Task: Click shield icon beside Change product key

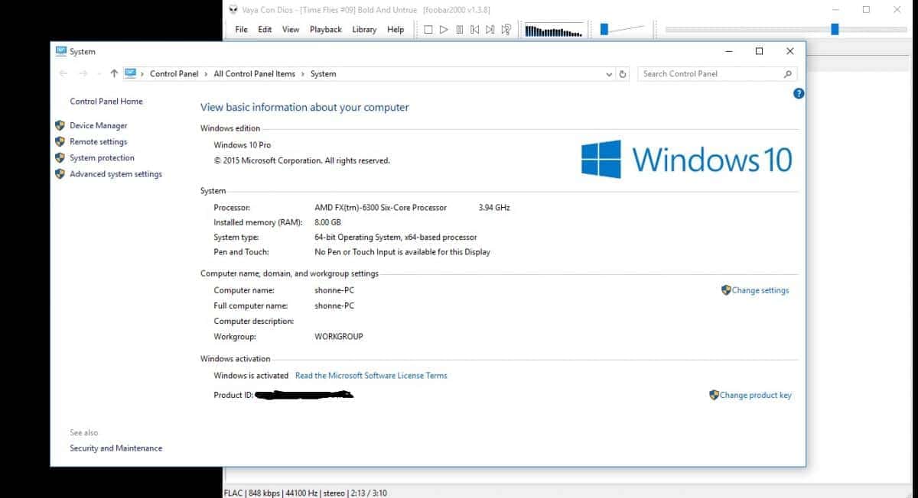Action: (x=714, y=395)
